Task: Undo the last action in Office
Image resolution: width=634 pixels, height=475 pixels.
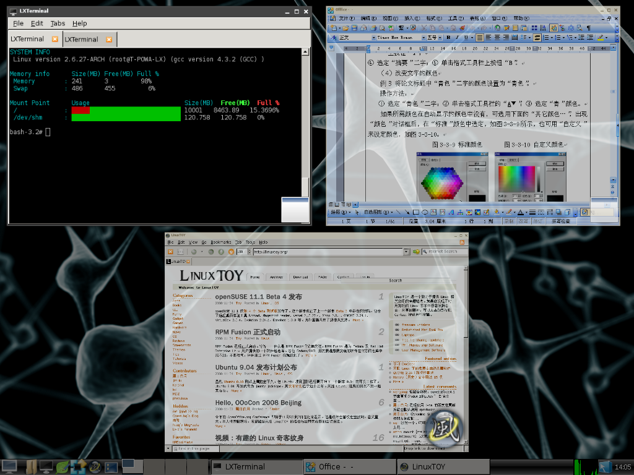Action: [x=472, y=28]
